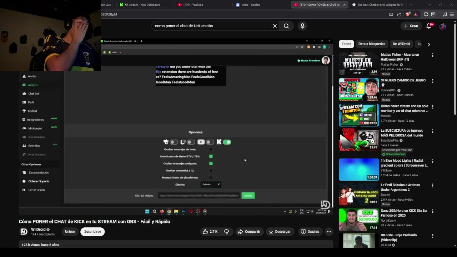This screenshot has width=457, height=257.
Task: Open options for Blue Mood Lights video
Action: (433, 161)
